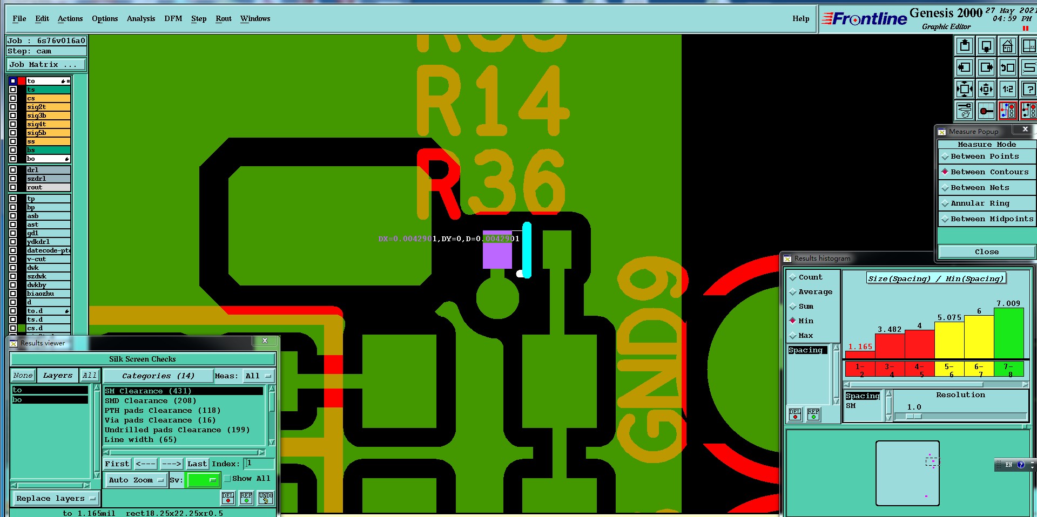Open the green Sv severity dropdown
Viewport: 1037px width, 517px height.
[203, 480]
